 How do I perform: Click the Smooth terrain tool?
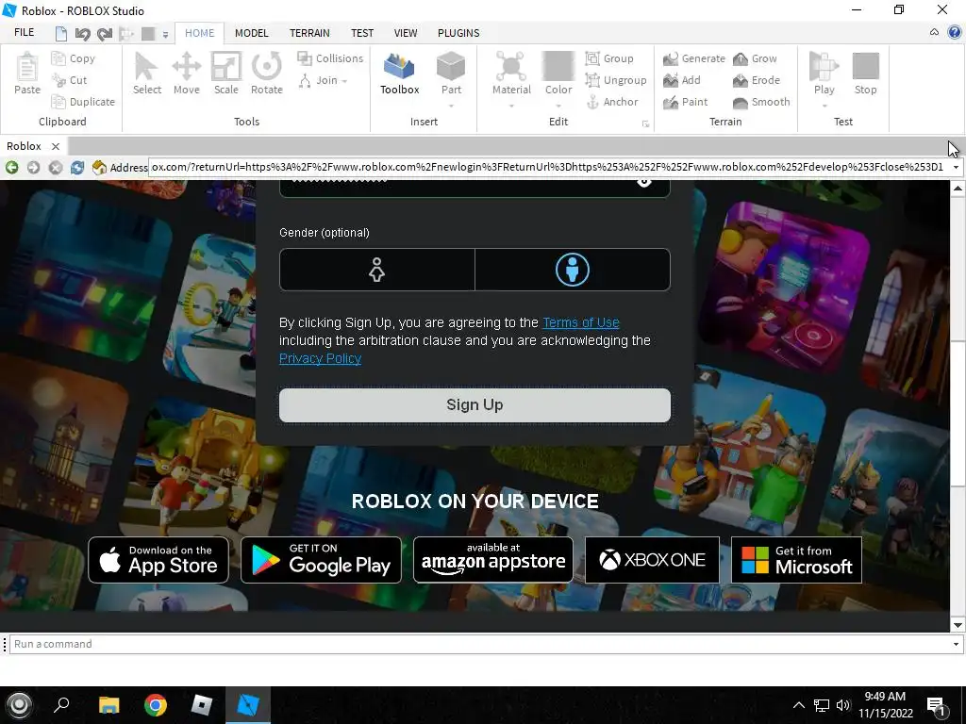pos(761,102)
